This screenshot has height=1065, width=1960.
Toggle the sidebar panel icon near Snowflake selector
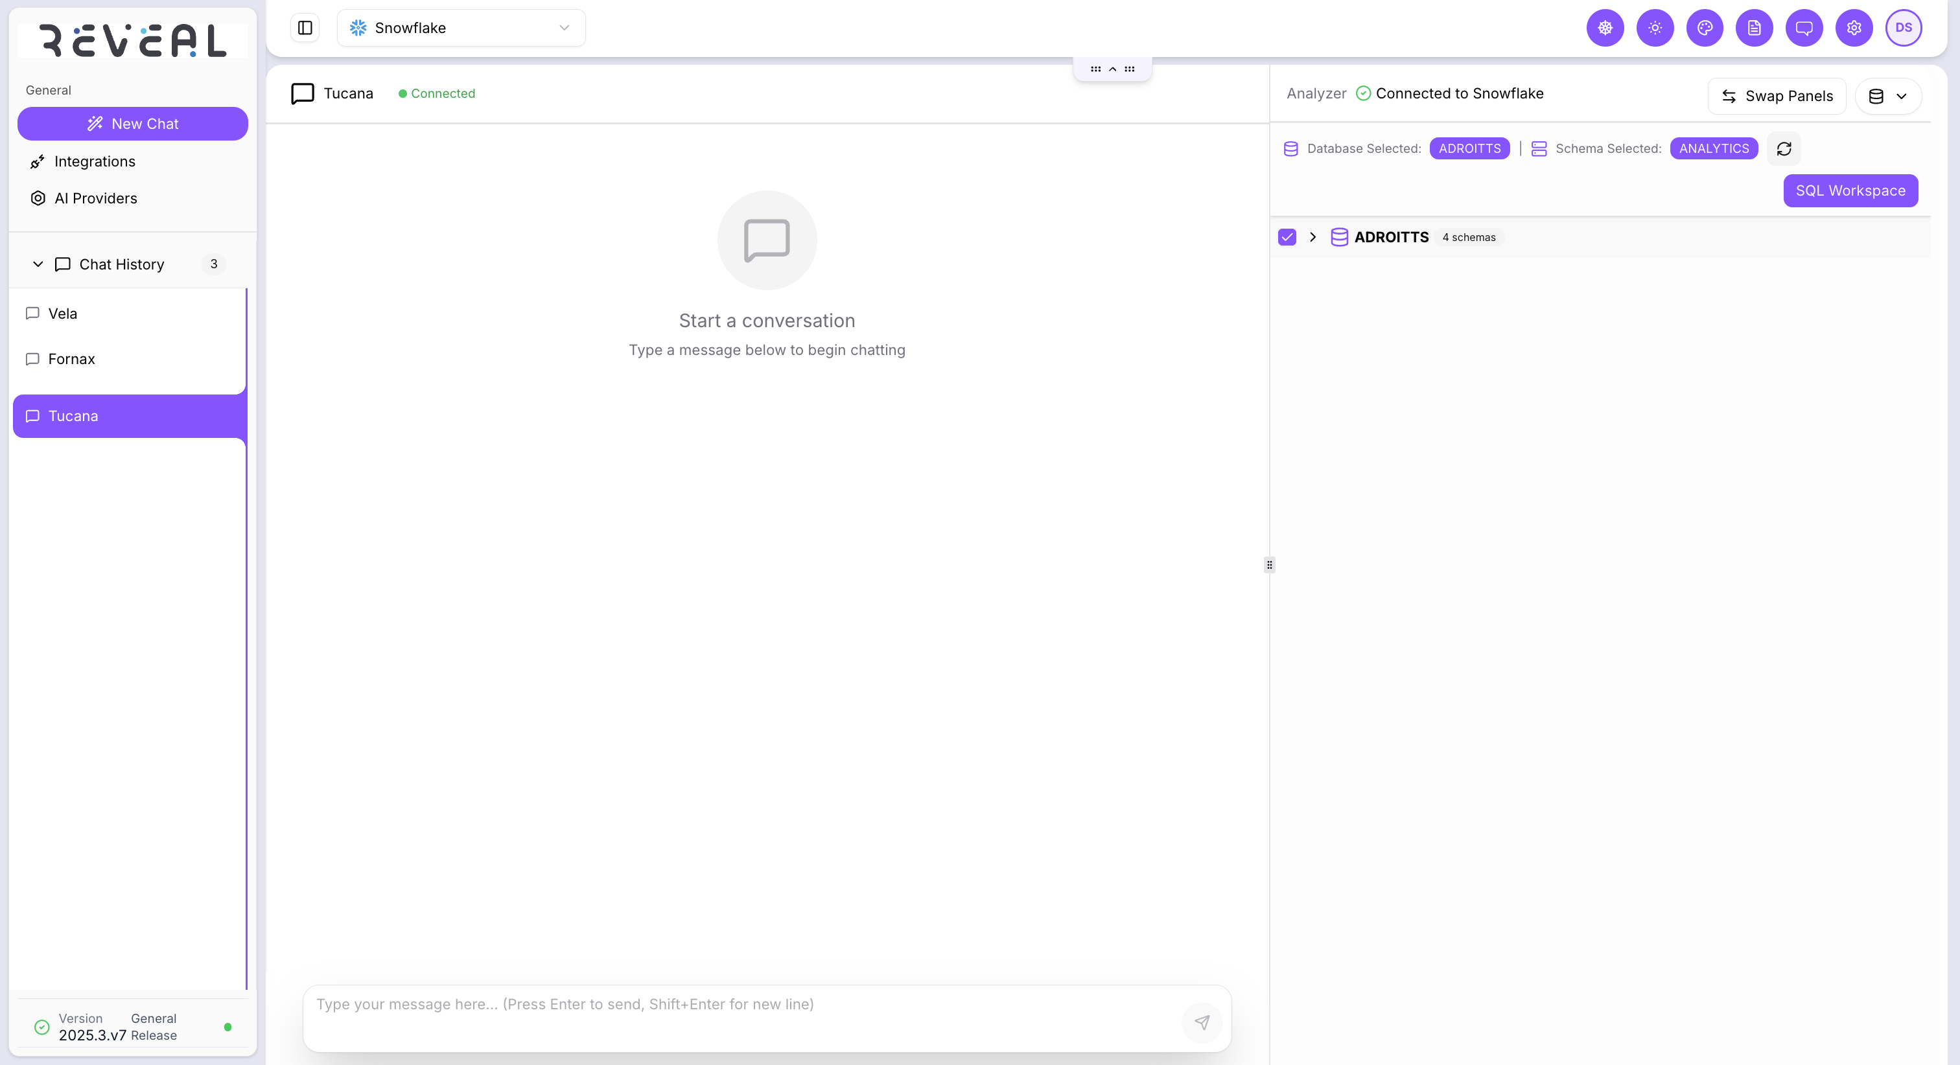305,27
